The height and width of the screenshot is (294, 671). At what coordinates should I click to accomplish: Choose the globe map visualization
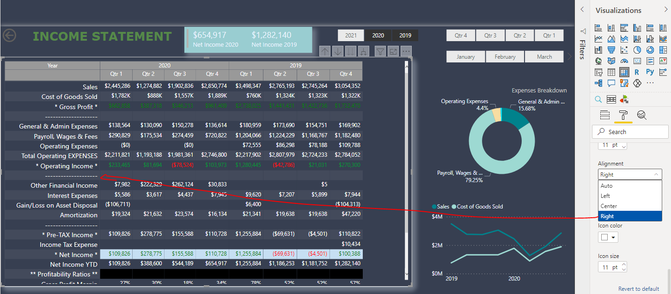click(x=598, y=61)
